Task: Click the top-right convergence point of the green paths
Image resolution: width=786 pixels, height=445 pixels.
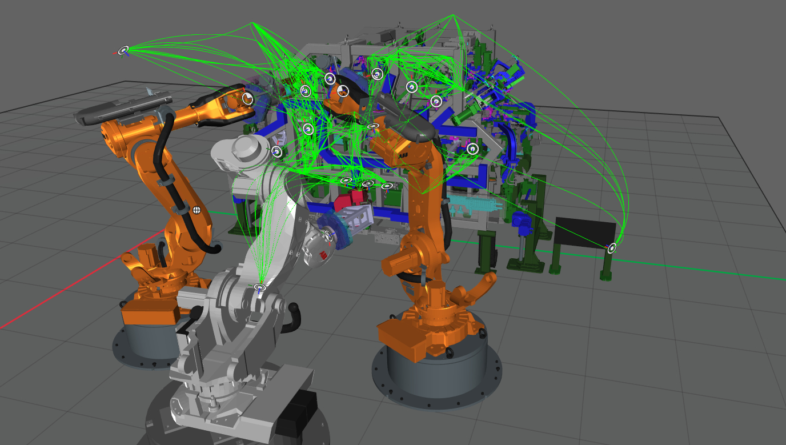Action: [452, 15]
